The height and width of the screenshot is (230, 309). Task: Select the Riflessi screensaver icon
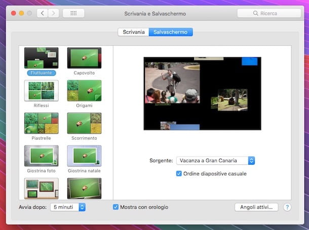[x=41, y=91]
